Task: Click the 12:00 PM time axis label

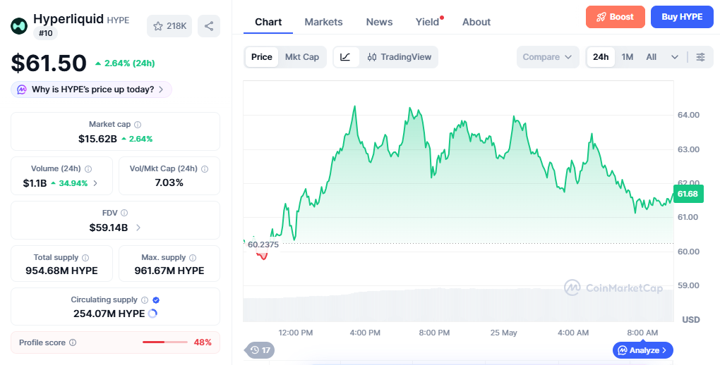Action: 296,333
